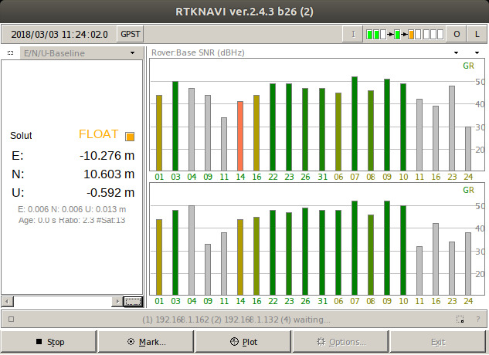The width and height of the screenshot is (489, 355).
Task: Click the first green rover stream indicator
Action: [x=369, y=34]
